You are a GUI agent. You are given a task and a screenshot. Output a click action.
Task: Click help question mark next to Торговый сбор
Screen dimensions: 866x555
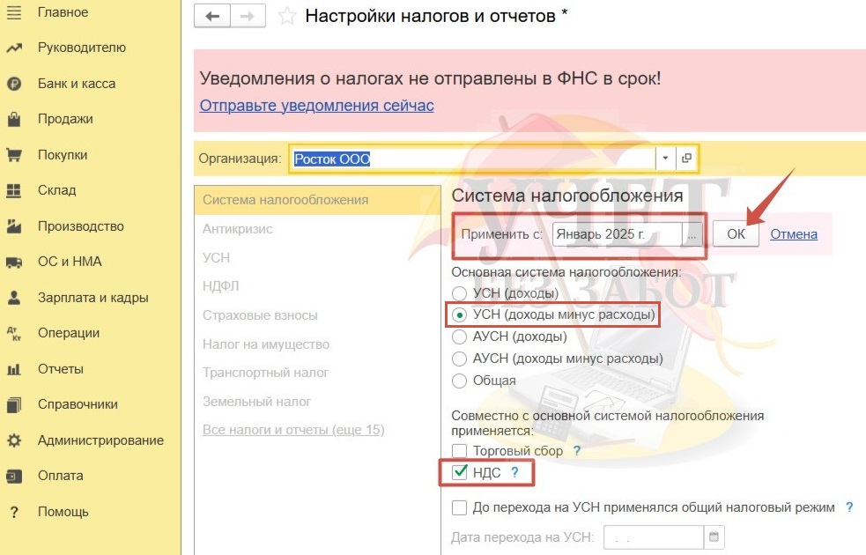[x=576, y=451]
